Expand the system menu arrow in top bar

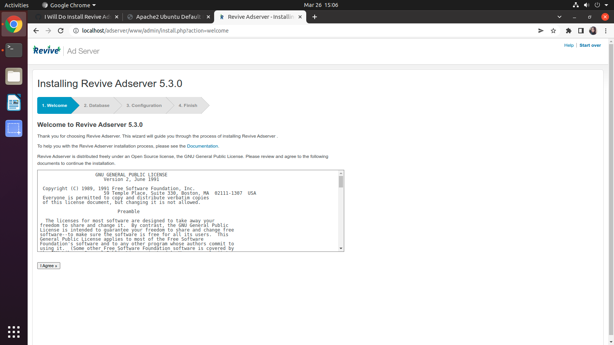pos(606,5)
